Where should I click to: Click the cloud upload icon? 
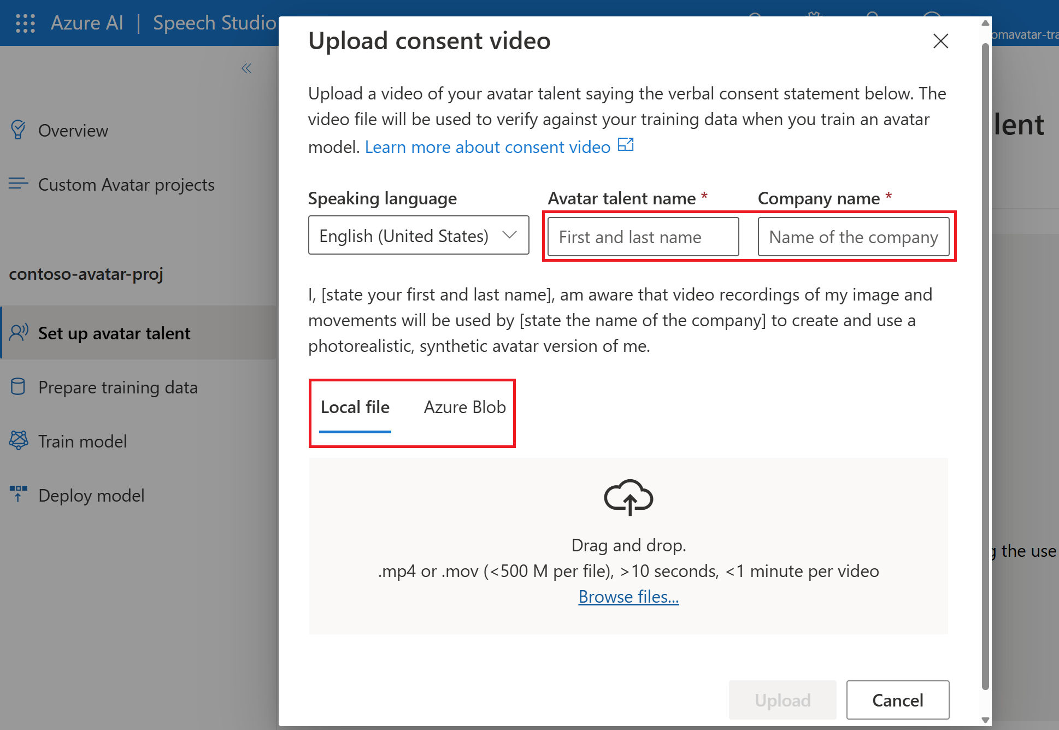click(628, 497)
